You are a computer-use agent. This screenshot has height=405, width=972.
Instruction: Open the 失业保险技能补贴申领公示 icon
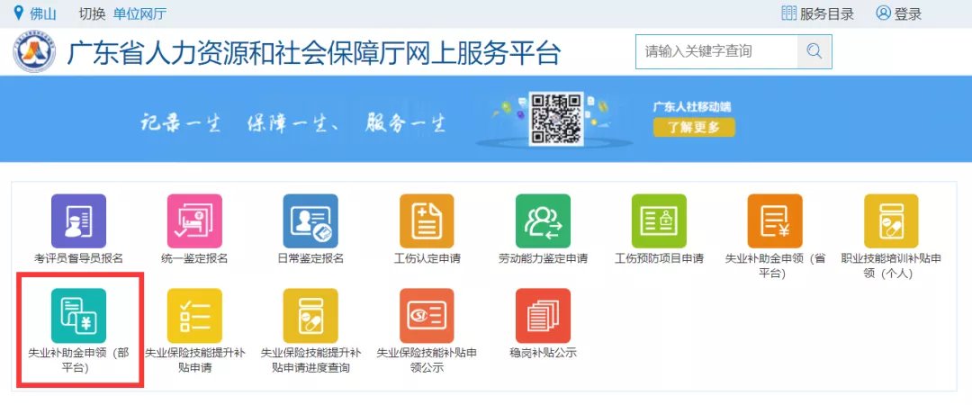tap(427, 316)
